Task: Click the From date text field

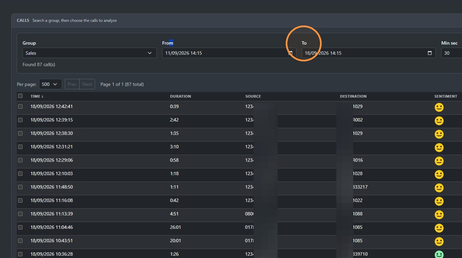Action: (x=229, y=53)
